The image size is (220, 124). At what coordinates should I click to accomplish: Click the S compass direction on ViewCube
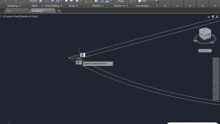[x=212, y=42]
